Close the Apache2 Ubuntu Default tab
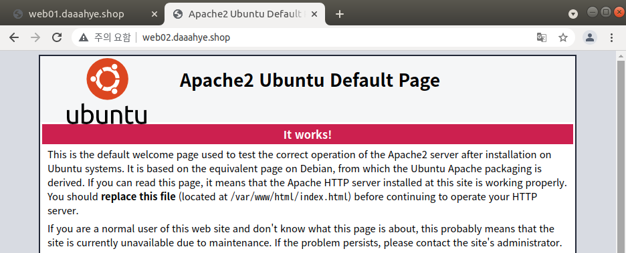The width and height of the screenshot is (626, 253). pyautogui.click(x=314, y=14)
